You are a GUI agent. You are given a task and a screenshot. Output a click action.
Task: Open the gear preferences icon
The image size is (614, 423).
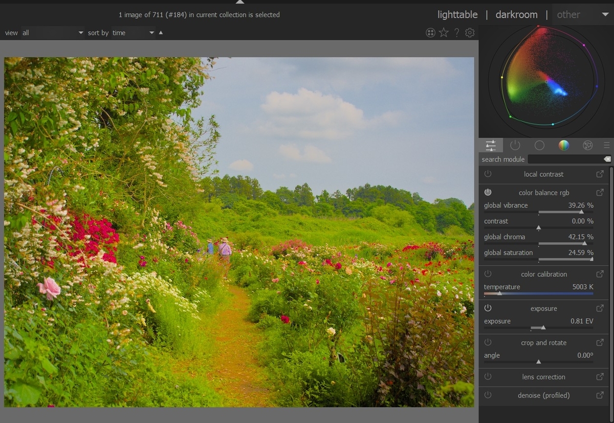tap(470, 33)
